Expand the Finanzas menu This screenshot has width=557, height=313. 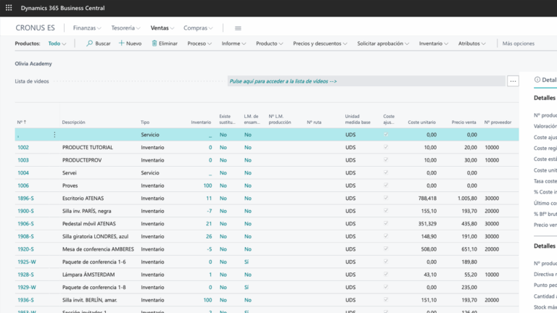click(87, 28)
